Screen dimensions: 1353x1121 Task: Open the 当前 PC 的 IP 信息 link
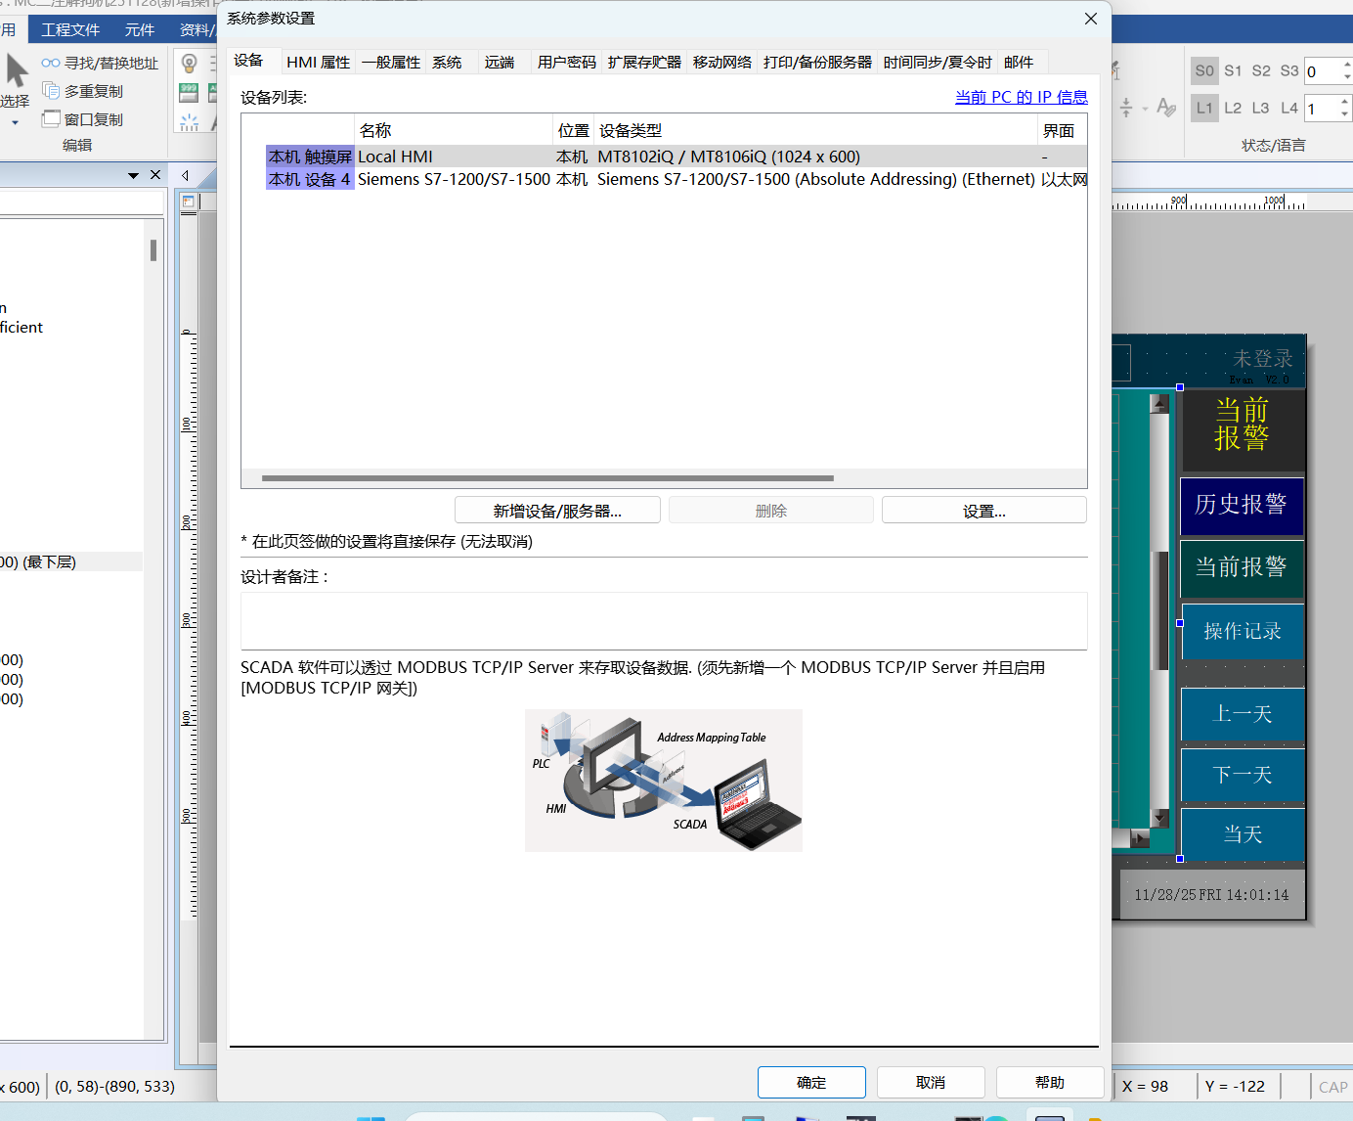(1021, 97)
